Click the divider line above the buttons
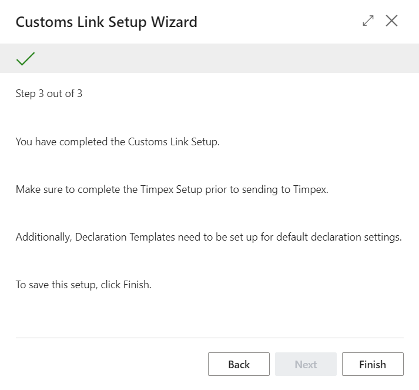The image size is (419, 390). point(209,338)
